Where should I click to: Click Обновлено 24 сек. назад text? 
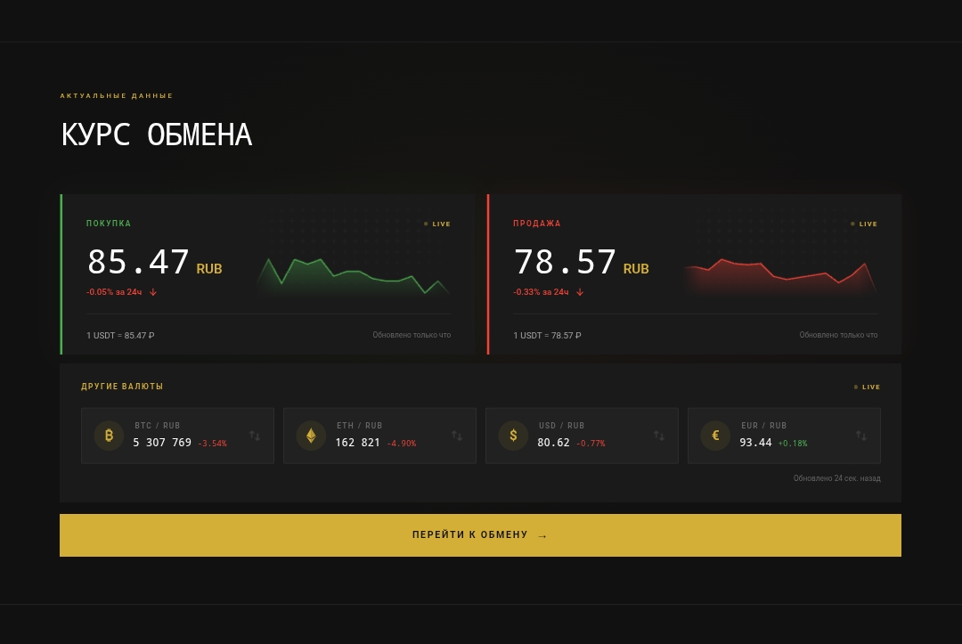tap(836, 478)
